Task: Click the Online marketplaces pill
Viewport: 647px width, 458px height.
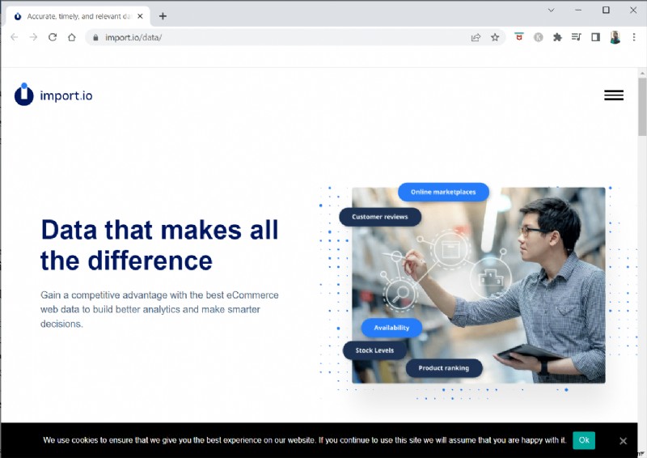Action: (443, 192)
